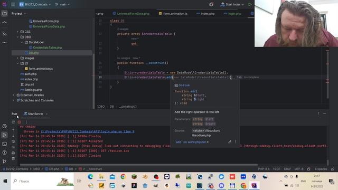Open login.php stack trace link
This screenshot has width=338, height=190.
88,131
